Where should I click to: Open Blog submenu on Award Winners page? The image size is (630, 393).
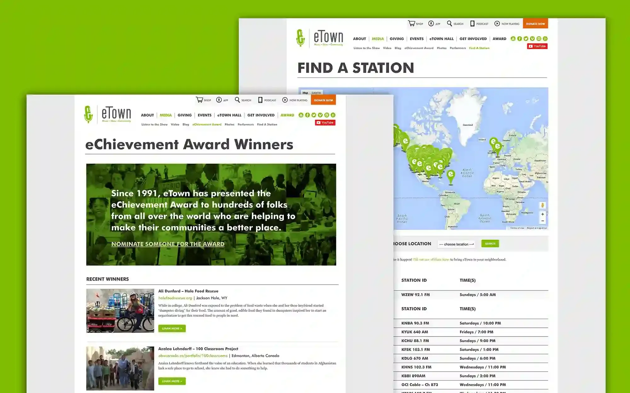pyautogui.click(x=186, y=125)
